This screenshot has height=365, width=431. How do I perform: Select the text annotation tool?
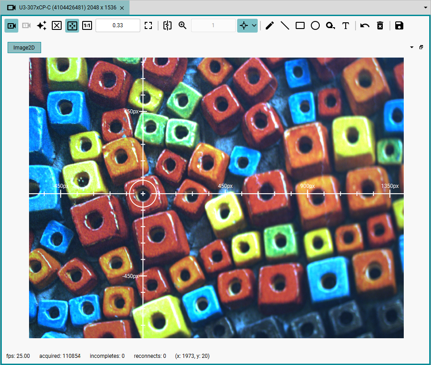346,26
